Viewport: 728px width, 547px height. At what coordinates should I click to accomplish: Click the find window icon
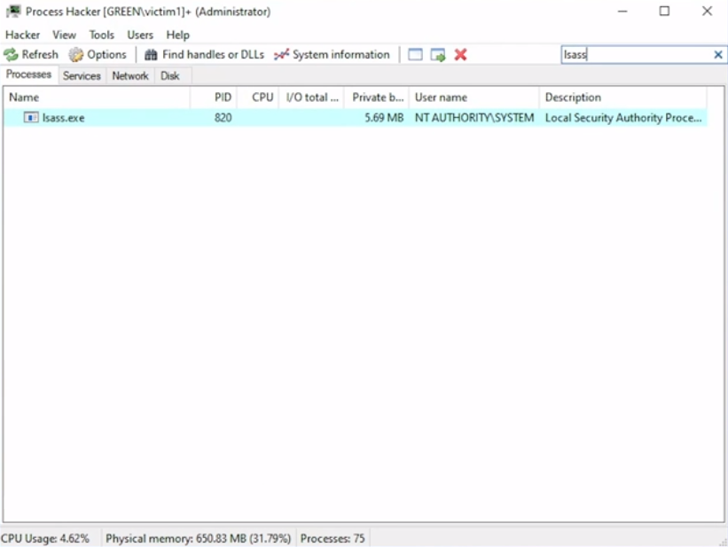[x=415, y=55]
